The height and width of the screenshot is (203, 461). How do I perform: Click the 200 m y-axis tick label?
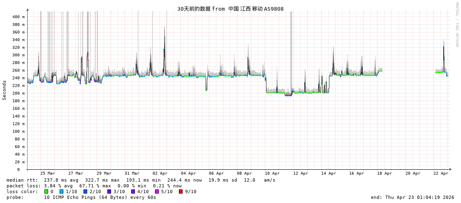coord(18,93)
